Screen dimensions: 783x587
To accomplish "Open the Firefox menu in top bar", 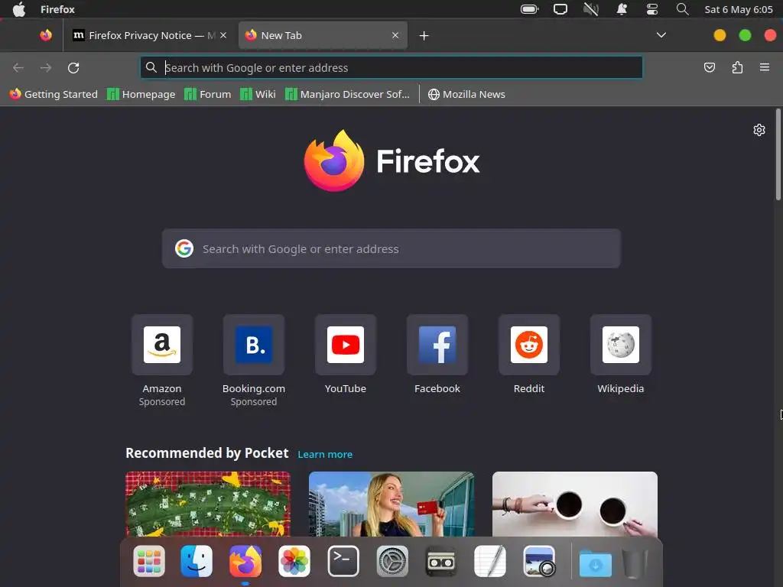I will (57, 9).
